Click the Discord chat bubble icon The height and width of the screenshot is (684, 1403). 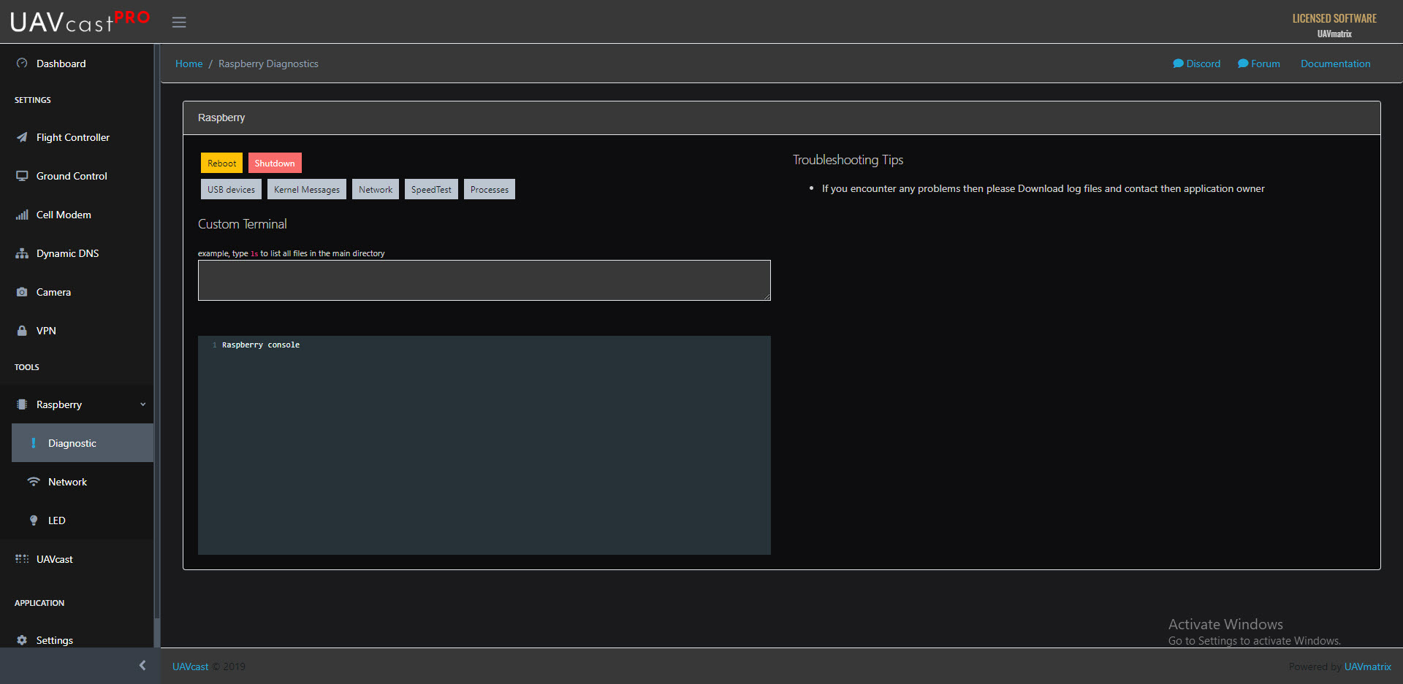[x=1178, y=64]
